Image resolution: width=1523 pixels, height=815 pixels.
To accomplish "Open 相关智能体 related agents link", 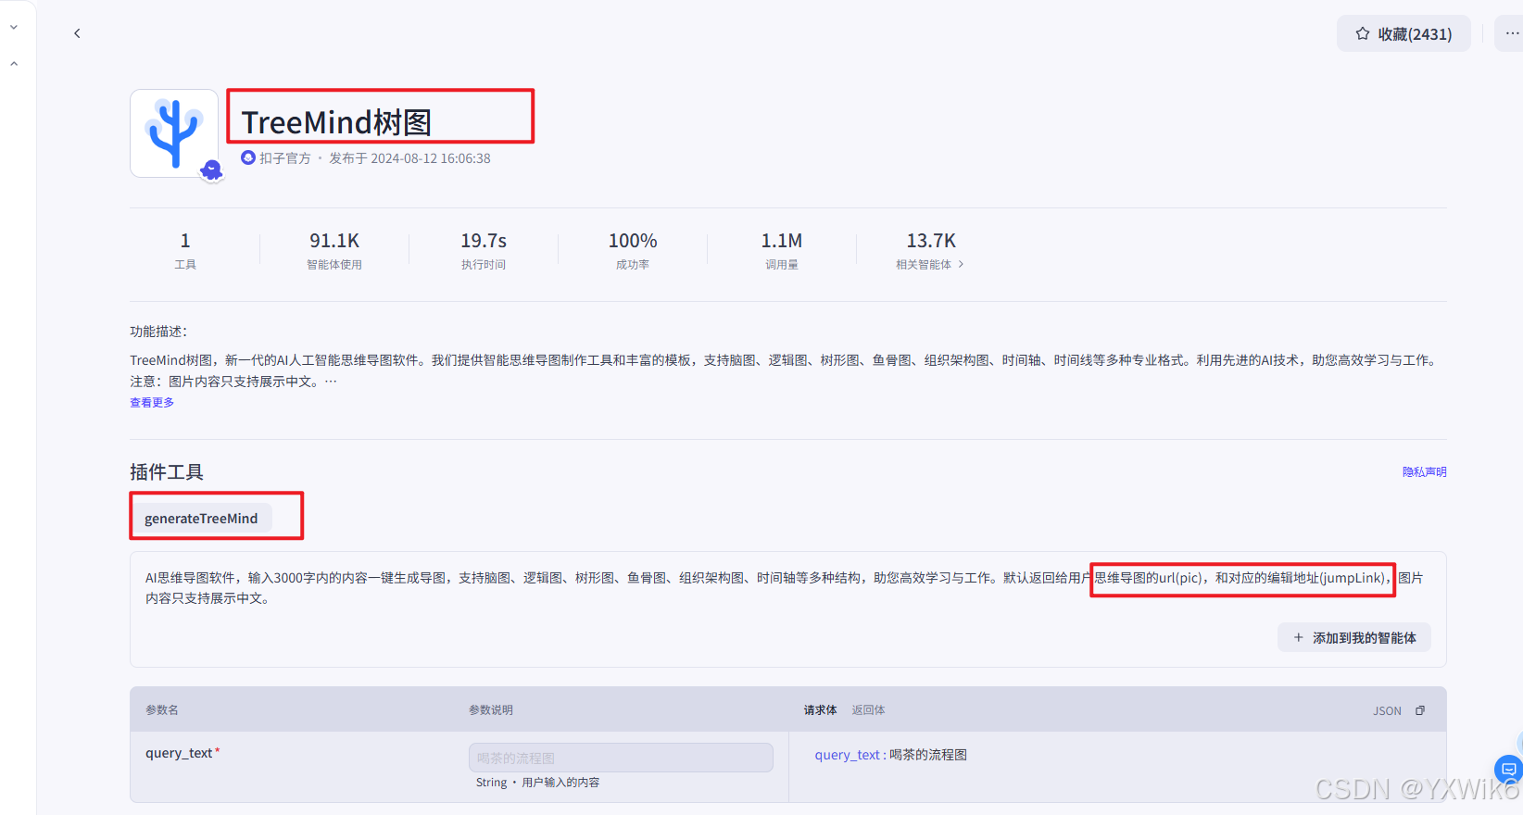I will pos(930,265).
